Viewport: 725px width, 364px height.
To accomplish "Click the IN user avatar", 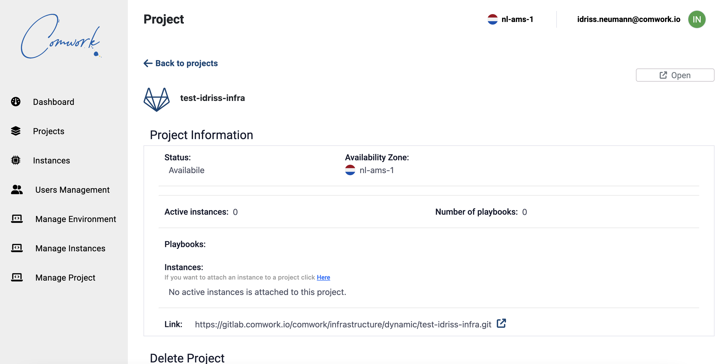I will pyautogui.click(x=697, y=19).
